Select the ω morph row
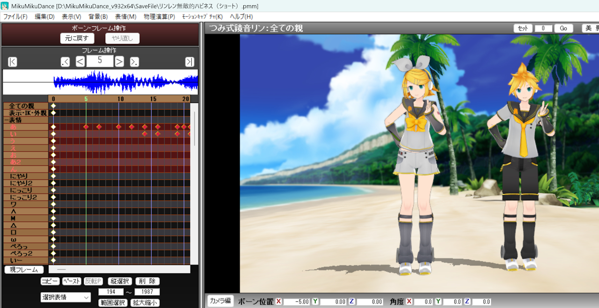599x308 pixels. [x=26, y=239]
